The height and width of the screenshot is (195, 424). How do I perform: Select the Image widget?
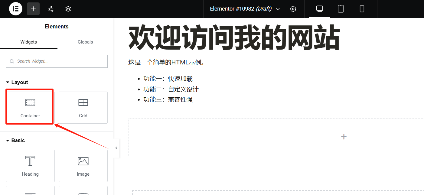click(83, 166)
